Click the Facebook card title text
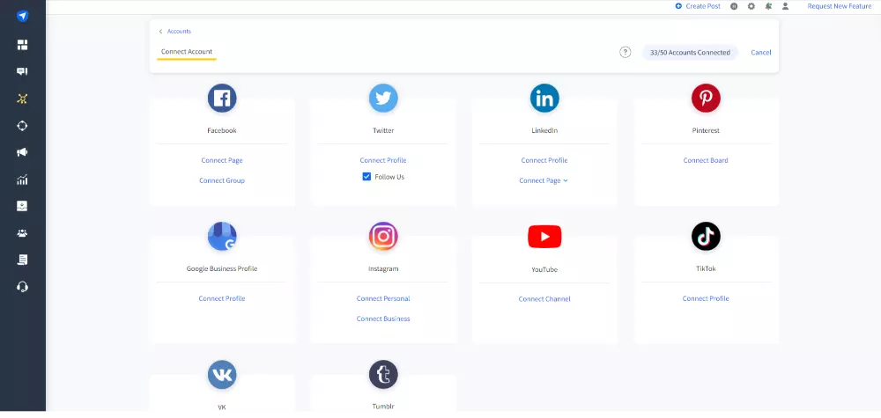The image size is (881, 418). [x=222, y=131]
